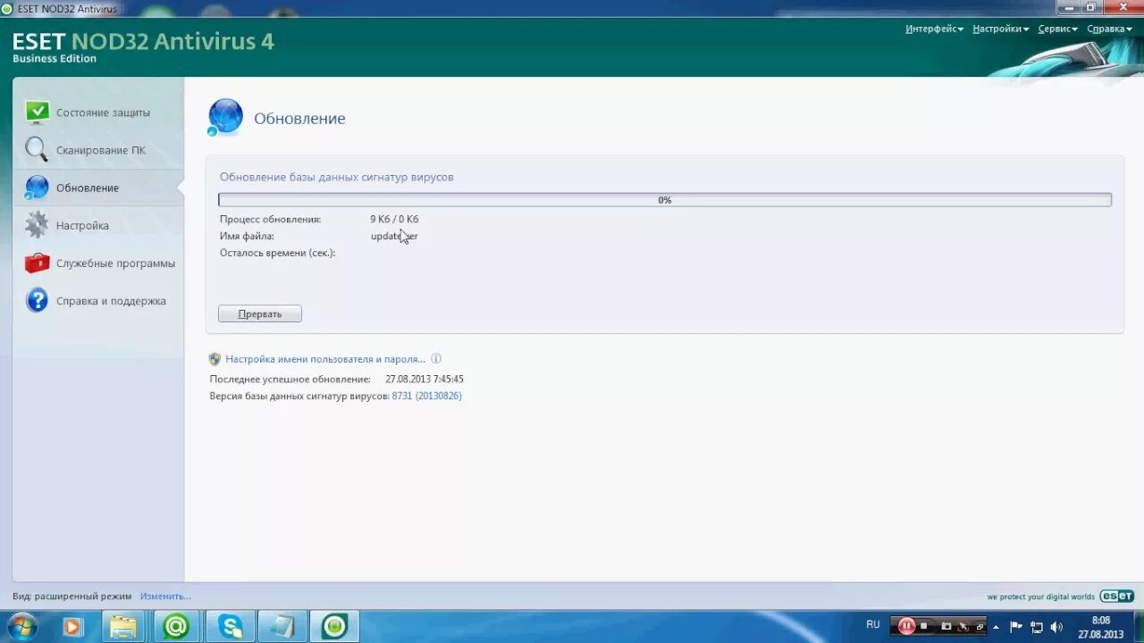Click the gear icon for Настройка

click(37, 225)
